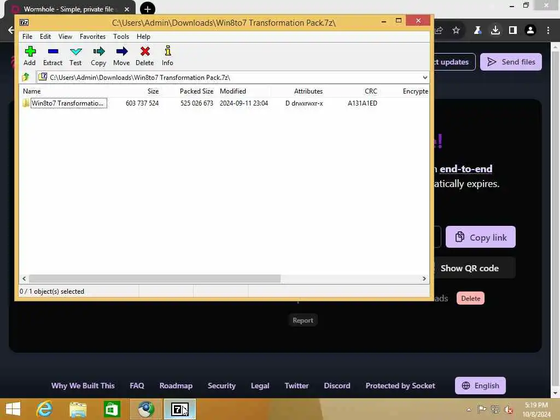This screenshot has width=560, height=420.
Task: Open the English language selector
Action: (480, 386)
